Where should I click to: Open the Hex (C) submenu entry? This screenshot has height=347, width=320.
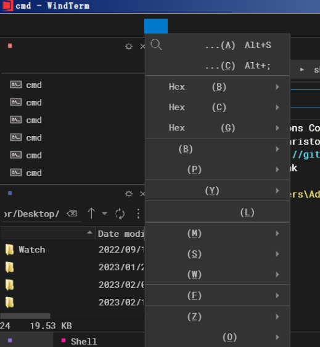(x=218, y=107)
